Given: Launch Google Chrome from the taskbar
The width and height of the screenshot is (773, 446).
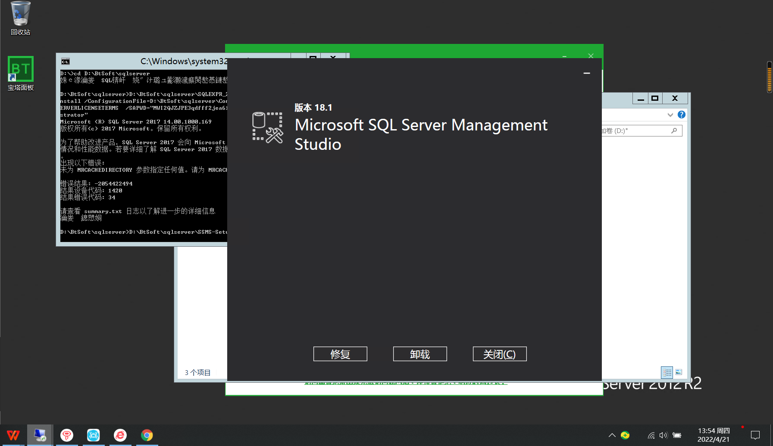Looking at the screenshot, I should point(147,435).
